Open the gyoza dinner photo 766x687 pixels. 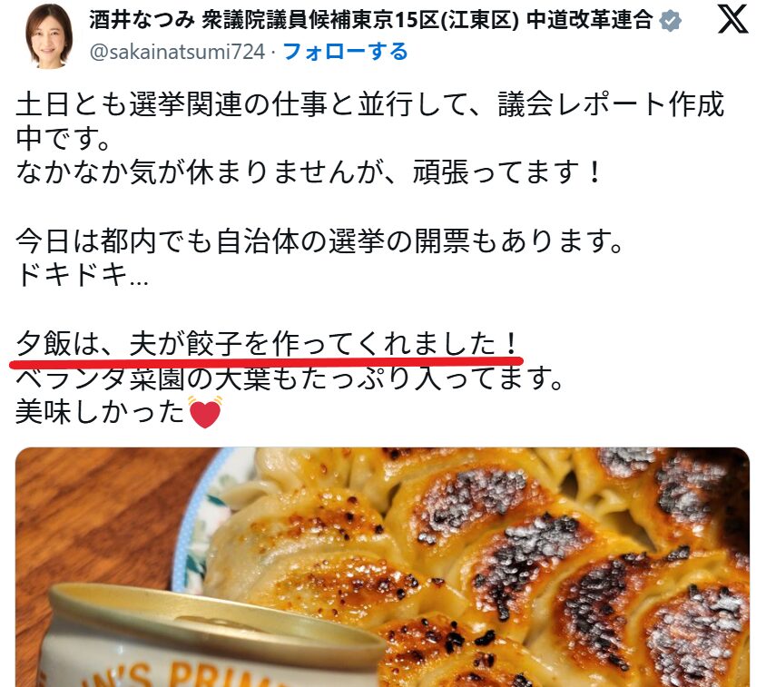click(x=382, y=567)
